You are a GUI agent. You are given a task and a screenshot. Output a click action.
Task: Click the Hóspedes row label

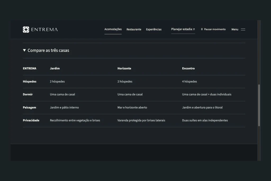pos(30,82)
